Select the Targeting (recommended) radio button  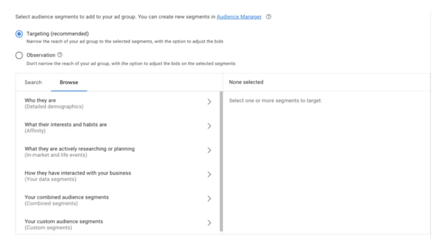(x=19, y=34)
